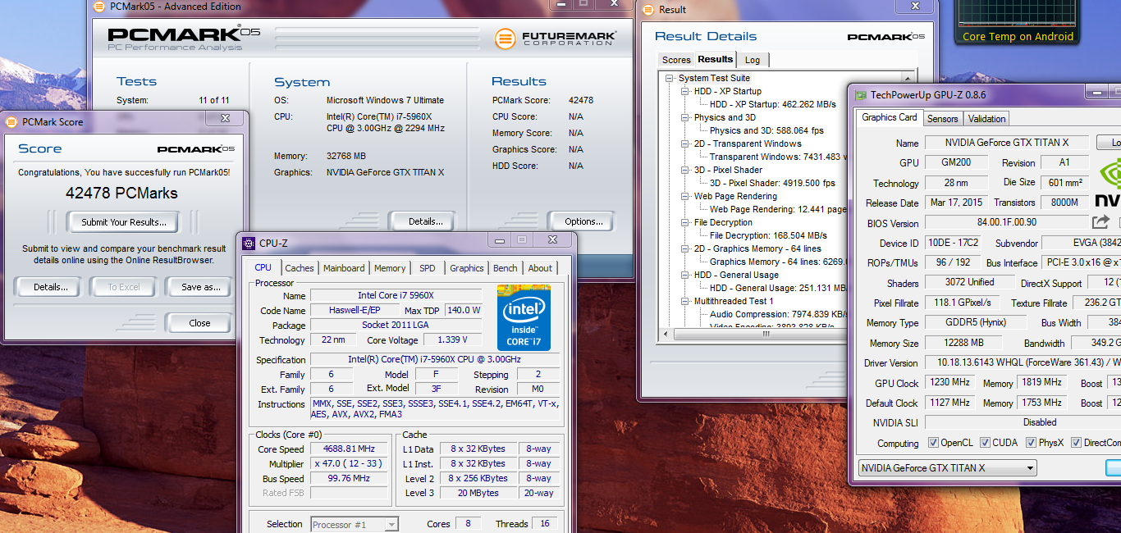Open the Graphics tab in CPU-Z
This screenshot has width=1121, height=533.
click(x=467, y=268)
